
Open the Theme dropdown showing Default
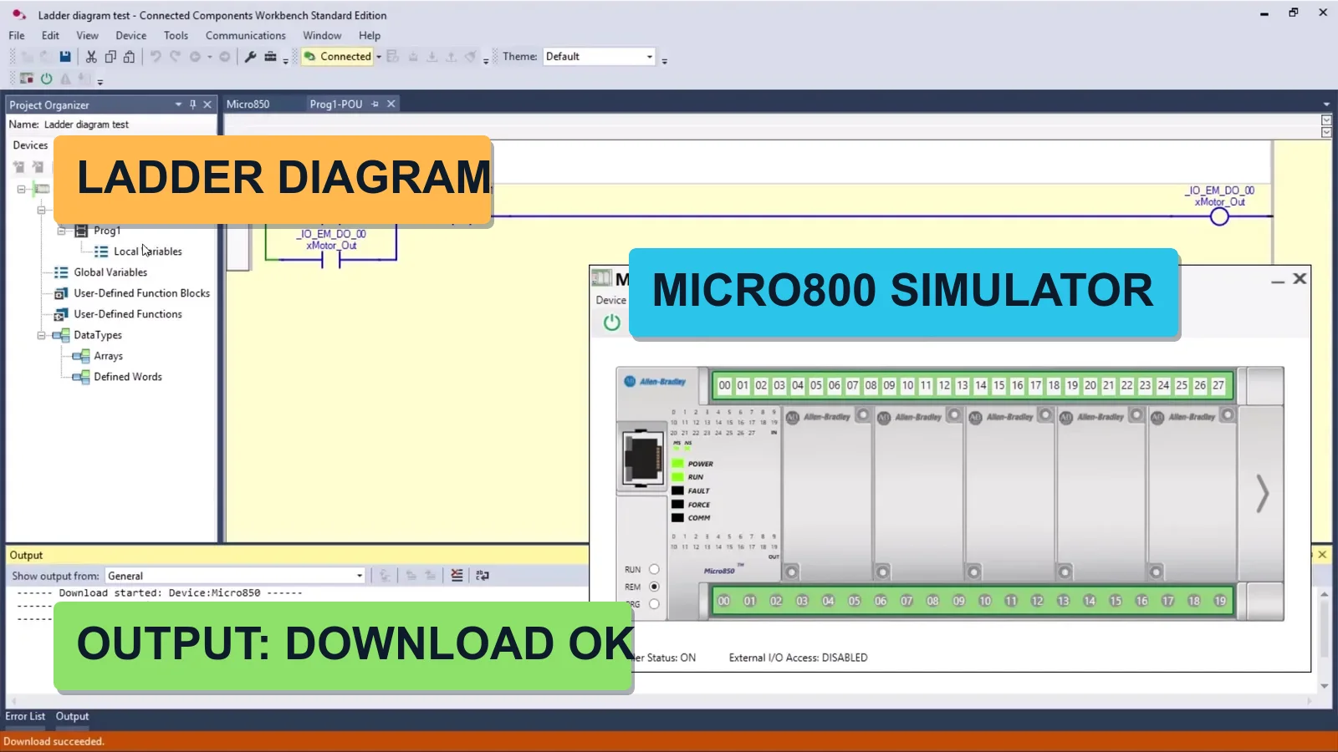click(x=599, y=57)
